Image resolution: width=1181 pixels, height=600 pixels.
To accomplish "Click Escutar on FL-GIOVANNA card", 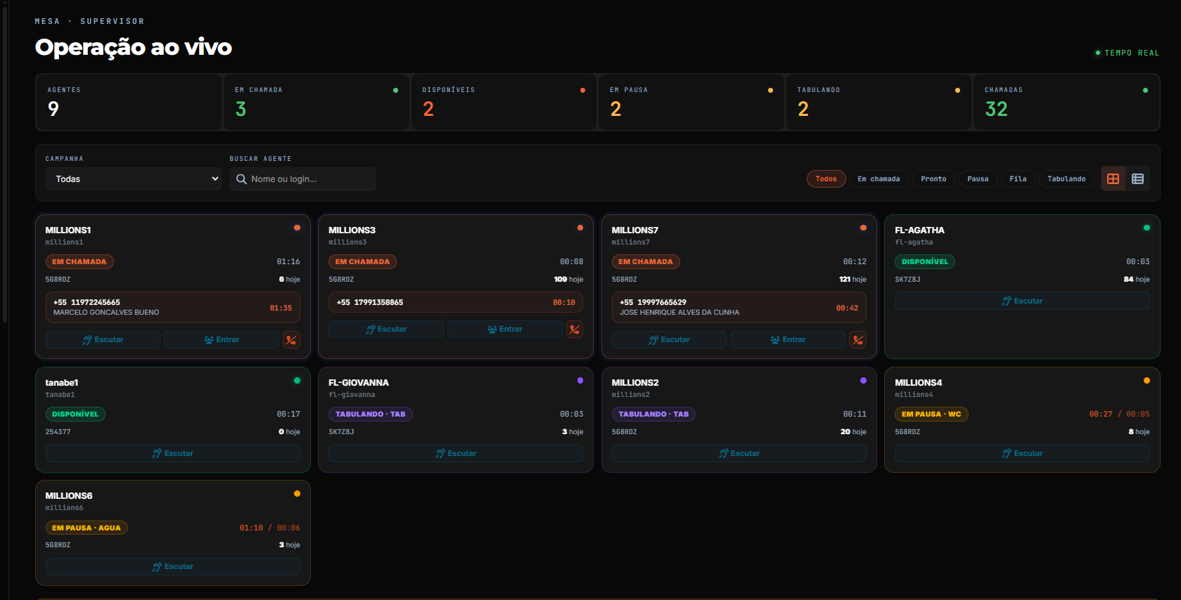I will 456,453.
